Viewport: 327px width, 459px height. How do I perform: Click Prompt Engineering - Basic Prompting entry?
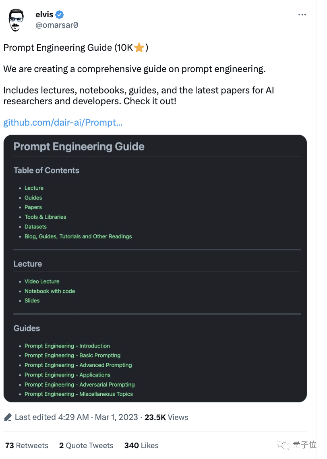point(72,356)
